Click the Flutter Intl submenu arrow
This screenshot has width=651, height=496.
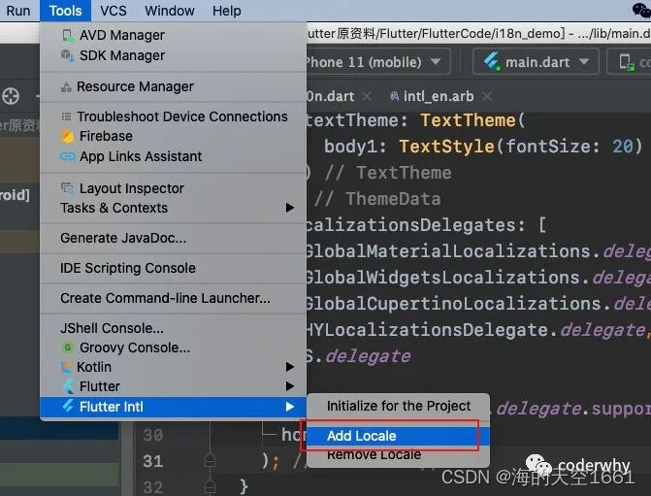pos(290,407)
